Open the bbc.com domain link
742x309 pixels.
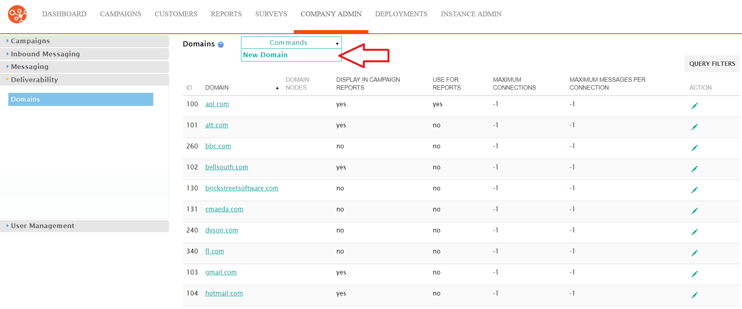click(218, 146)
